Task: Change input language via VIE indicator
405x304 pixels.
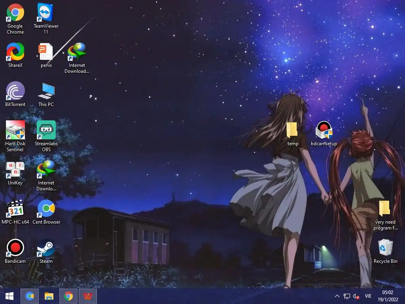Action: 368,296
